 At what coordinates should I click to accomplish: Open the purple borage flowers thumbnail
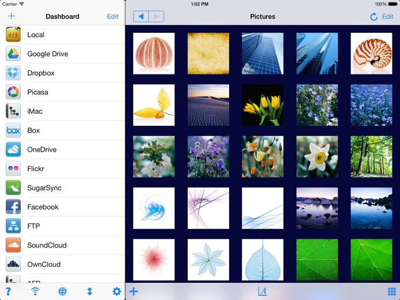208,156
